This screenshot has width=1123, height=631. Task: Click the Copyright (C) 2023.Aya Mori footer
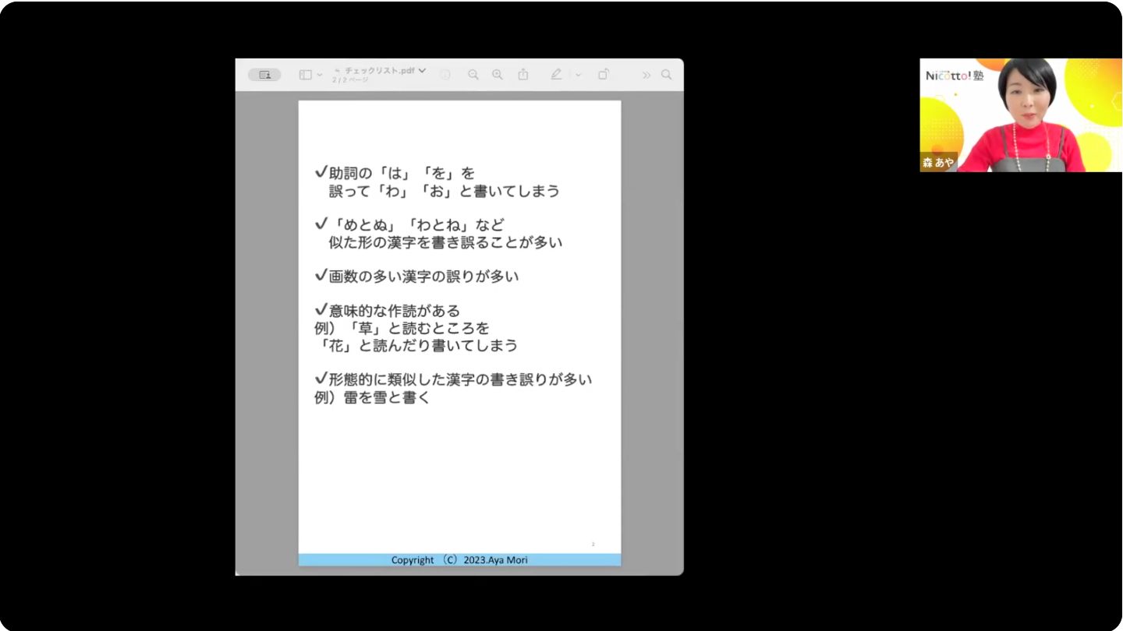[x=459, y=560]
